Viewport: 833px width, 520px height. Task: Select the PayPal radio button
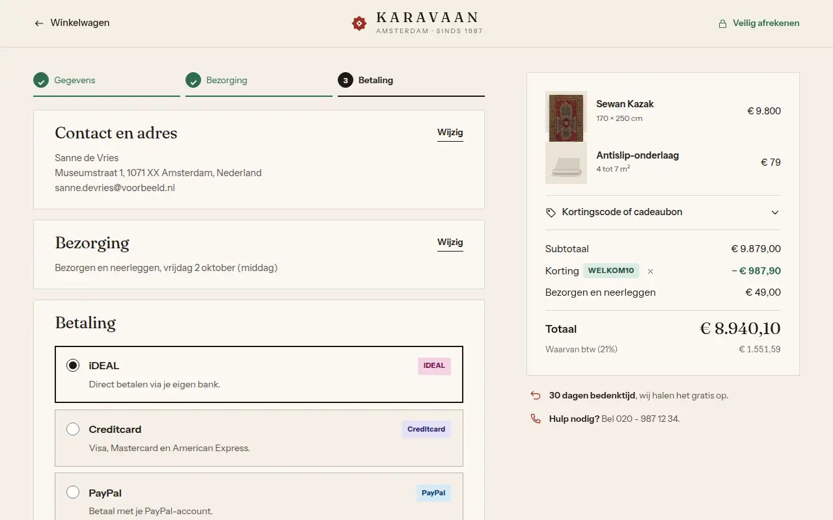73,493
